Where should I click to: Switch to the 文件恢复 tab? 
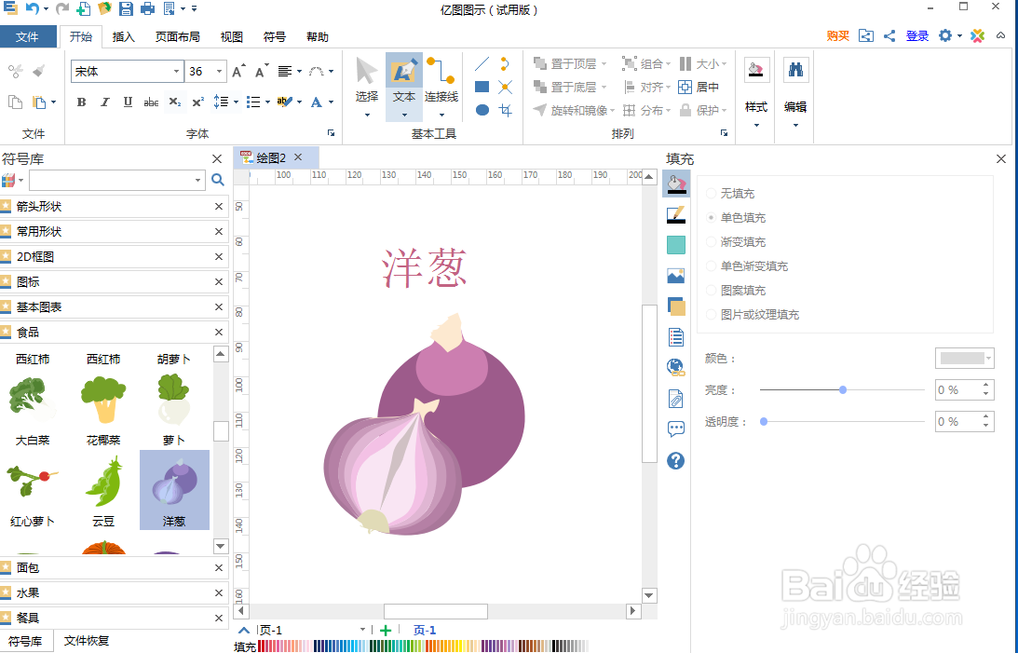pos(87,641)
